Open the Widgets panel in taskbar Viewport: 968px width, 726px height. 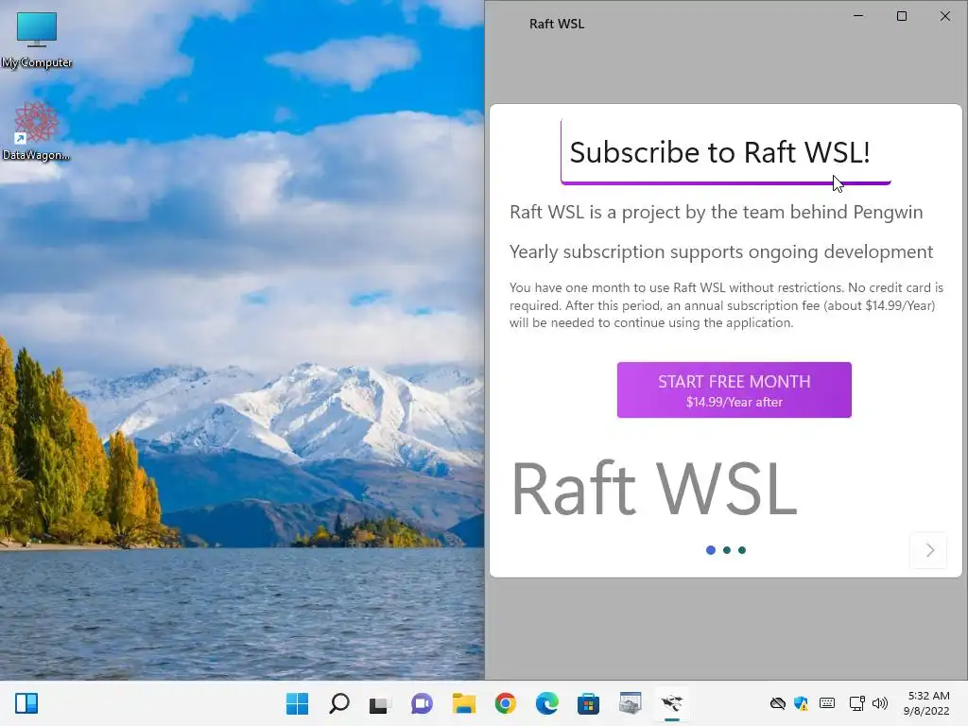pyautogui.click(x=26, y=703)
